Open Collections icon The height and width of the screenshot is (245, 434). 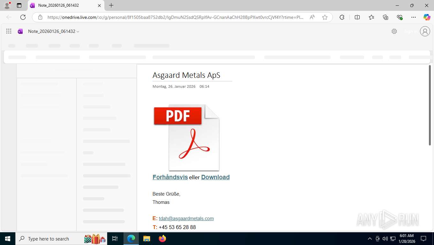385,17
